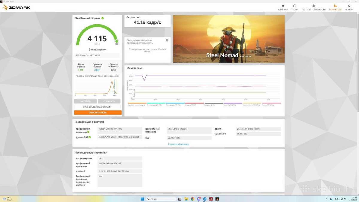This screenshot has width=359, height=202.
Task: Click the Ваша оценка 4 115 value
Action: [x=81, y=70]
